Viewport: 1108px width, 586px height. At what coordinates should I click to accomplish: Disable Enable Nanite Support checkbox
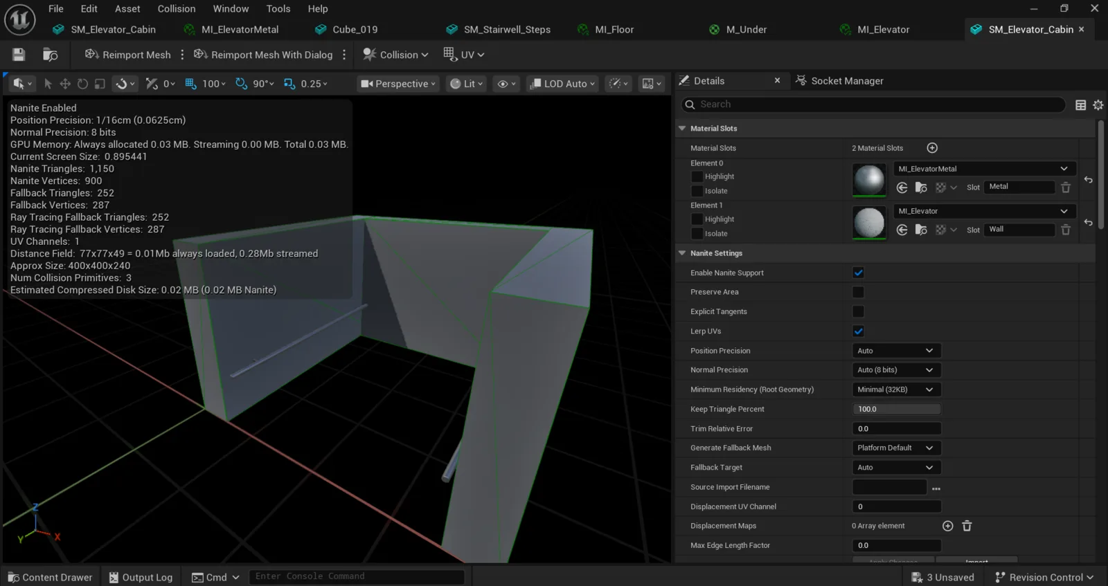point(858,273)
